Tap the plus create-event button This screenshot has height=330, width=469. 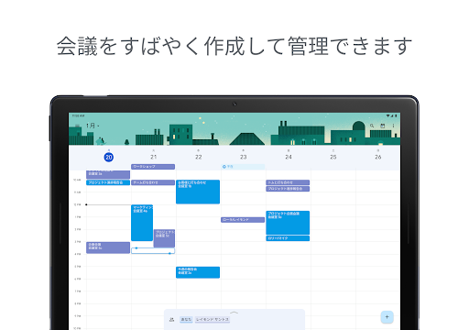point(387,317)
